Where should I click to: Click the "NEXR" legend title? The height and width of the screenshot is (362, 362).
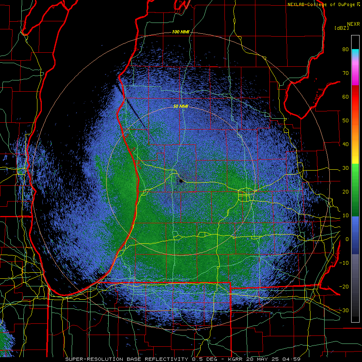tap(354, 24)
